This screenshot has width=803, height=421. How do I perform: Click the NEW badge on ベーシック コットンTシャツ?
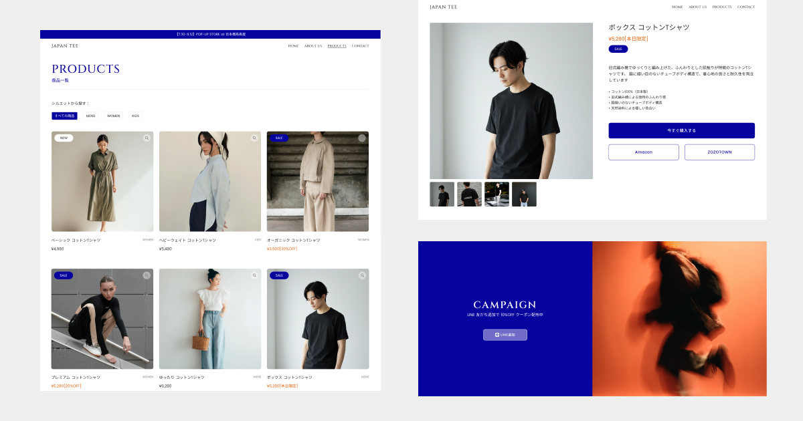(64, 138)
